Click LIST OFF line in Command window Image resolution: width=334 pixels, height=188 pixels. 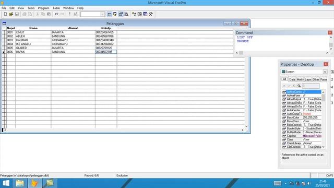(x=245, y=37)
